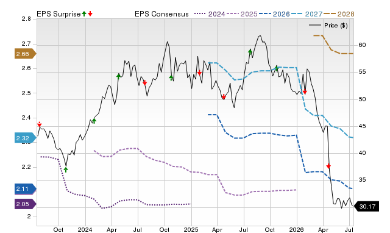This screenshot has height=233, width=390.
Task: Click the 2026 dark blue legend entry
Action: click(x=274, y=14)
